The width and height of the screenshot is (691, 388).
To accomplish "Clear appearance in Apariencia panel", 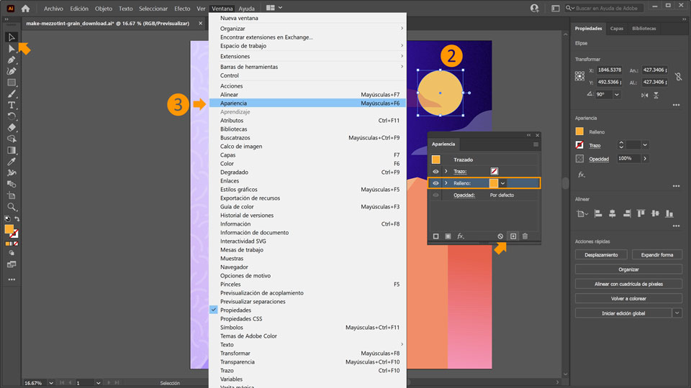I will coord(500,236).
